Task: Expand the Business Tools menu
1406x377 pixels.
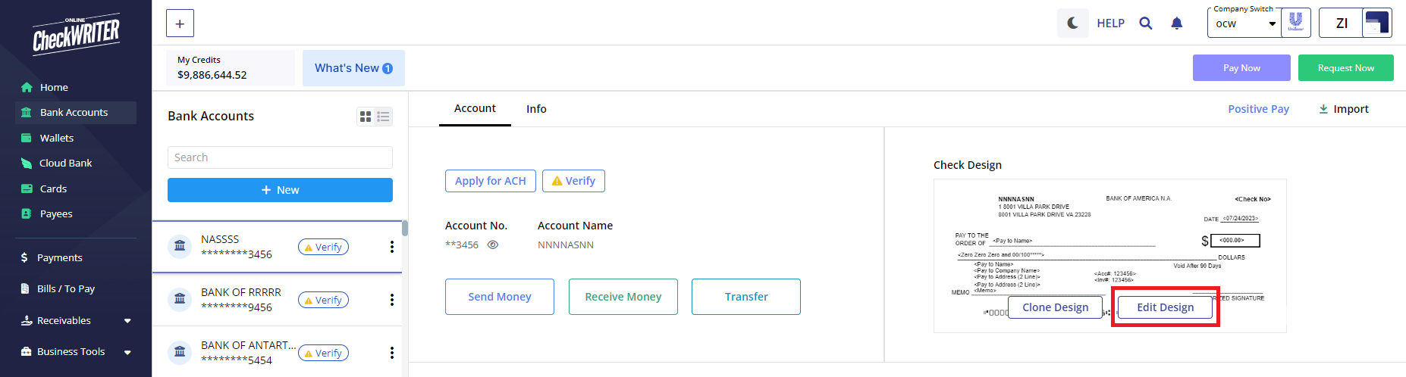Action: click(127, 352)
